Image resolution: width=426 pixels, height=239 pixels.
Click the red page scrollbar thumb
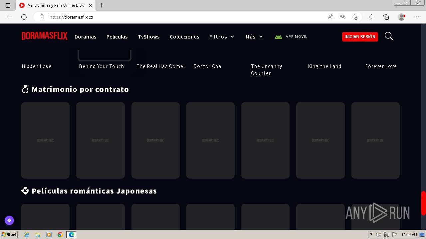tap(423, 203)
